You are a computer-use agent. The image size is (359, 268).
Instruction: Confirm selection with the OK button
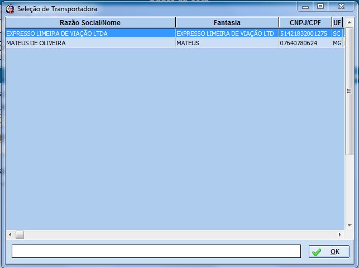(329, 252)
